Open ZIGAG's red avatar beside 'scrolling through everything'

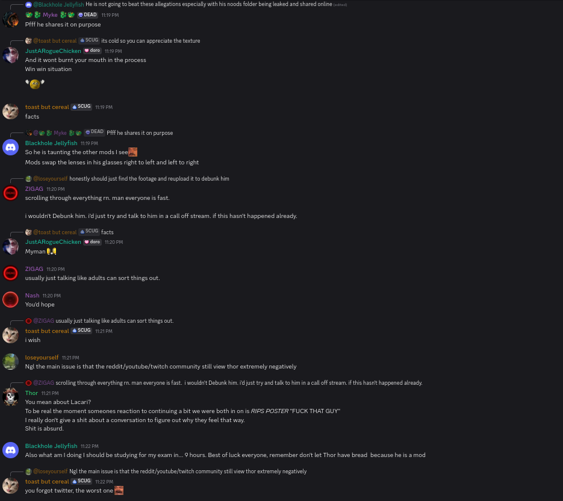[10, 193]
